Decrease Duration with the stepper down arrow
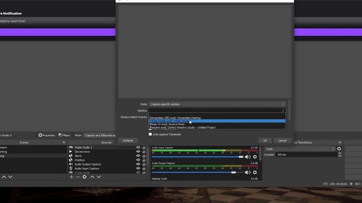 point(339,156)
